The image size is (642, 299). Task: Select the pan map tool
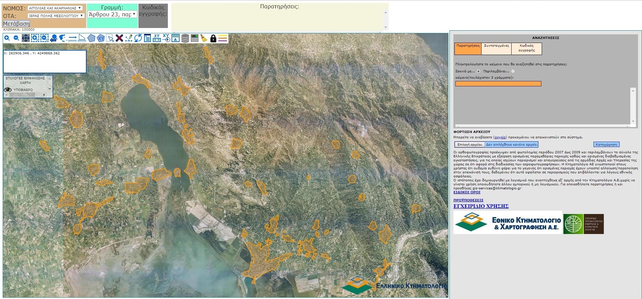pos(25,38)
